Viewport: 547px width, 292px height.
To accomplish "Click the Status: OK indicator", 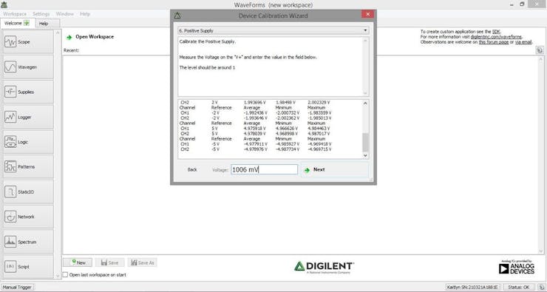I will [x=518, y=287].
